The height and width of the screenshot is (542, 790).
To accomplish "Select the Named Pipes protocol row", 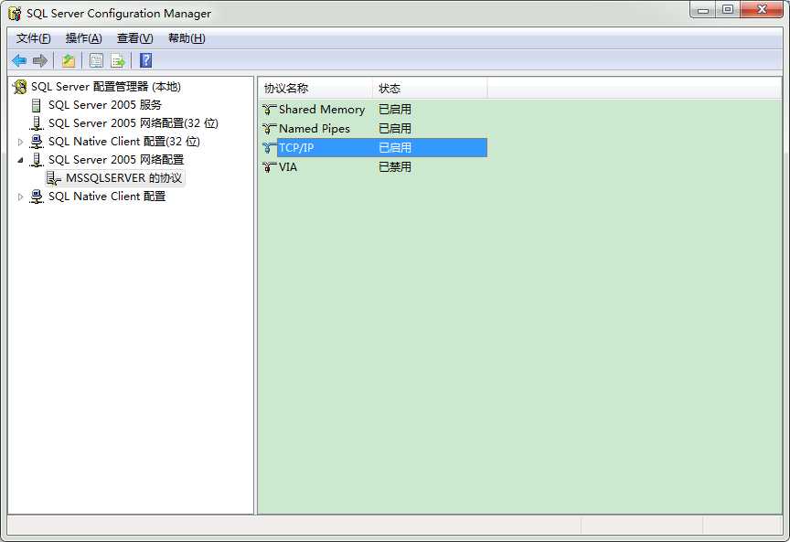I will click(374, 129).
